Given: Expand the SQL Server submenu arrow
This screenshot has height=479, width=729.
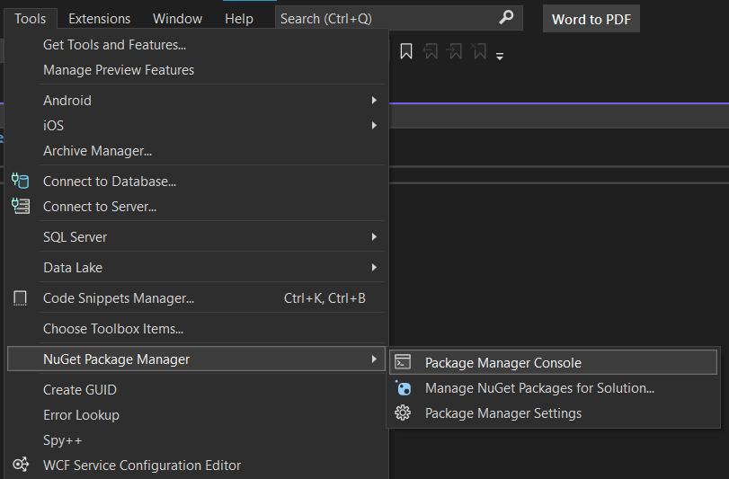Looking at the screenshot, I should click(374, 237).
